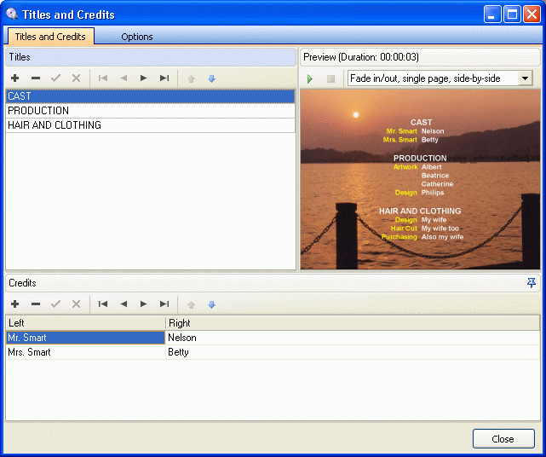Screen dimensions: 546x457
Task: Cancel the title edit with the X icon
Action: tap(76, 78)
